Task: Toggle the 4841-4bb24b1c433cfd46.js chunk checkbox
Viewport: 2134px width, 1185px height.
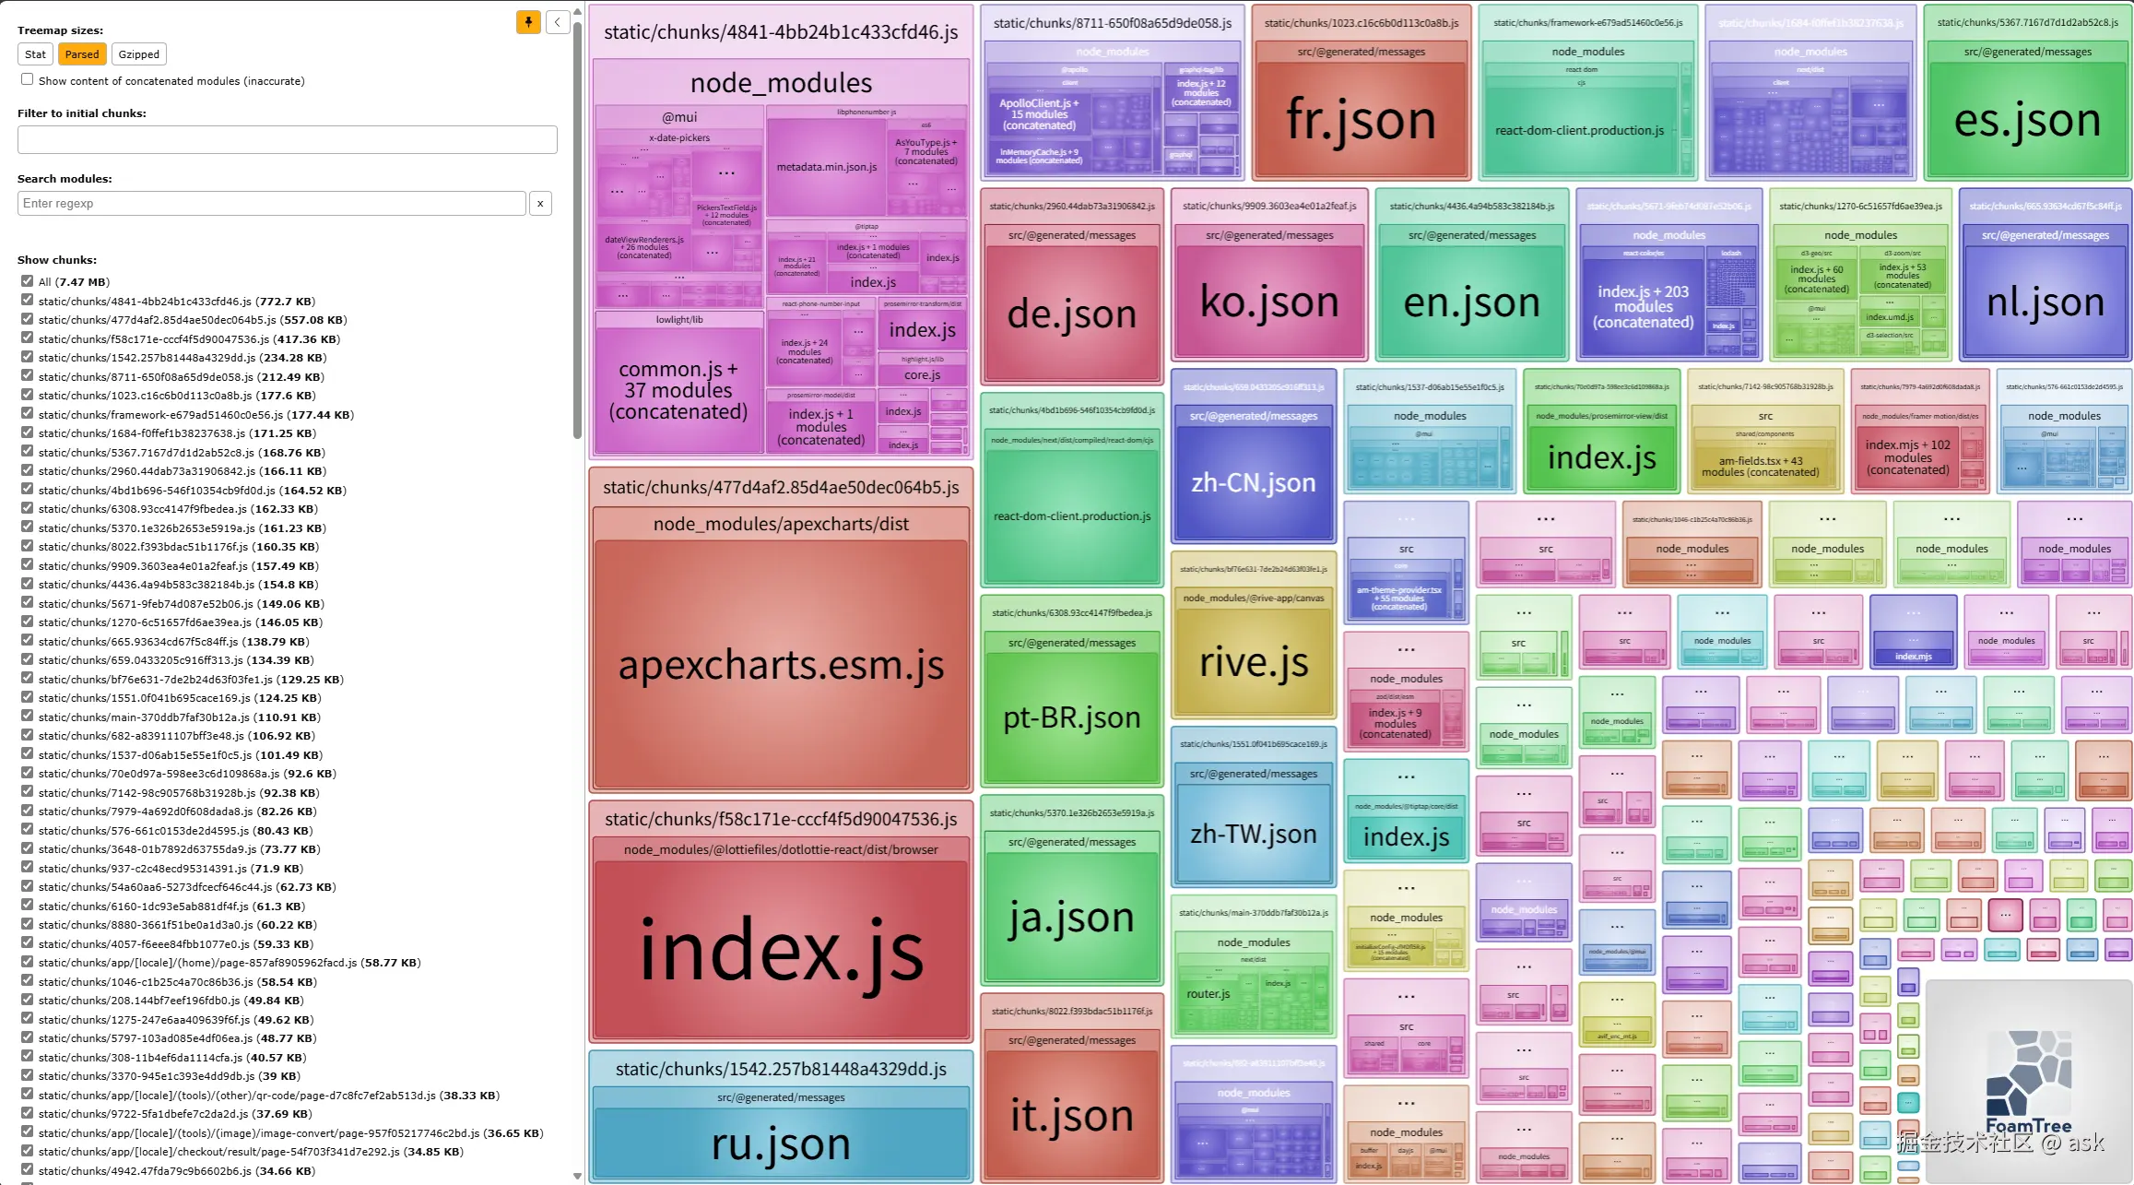Action: coord(28,301)
